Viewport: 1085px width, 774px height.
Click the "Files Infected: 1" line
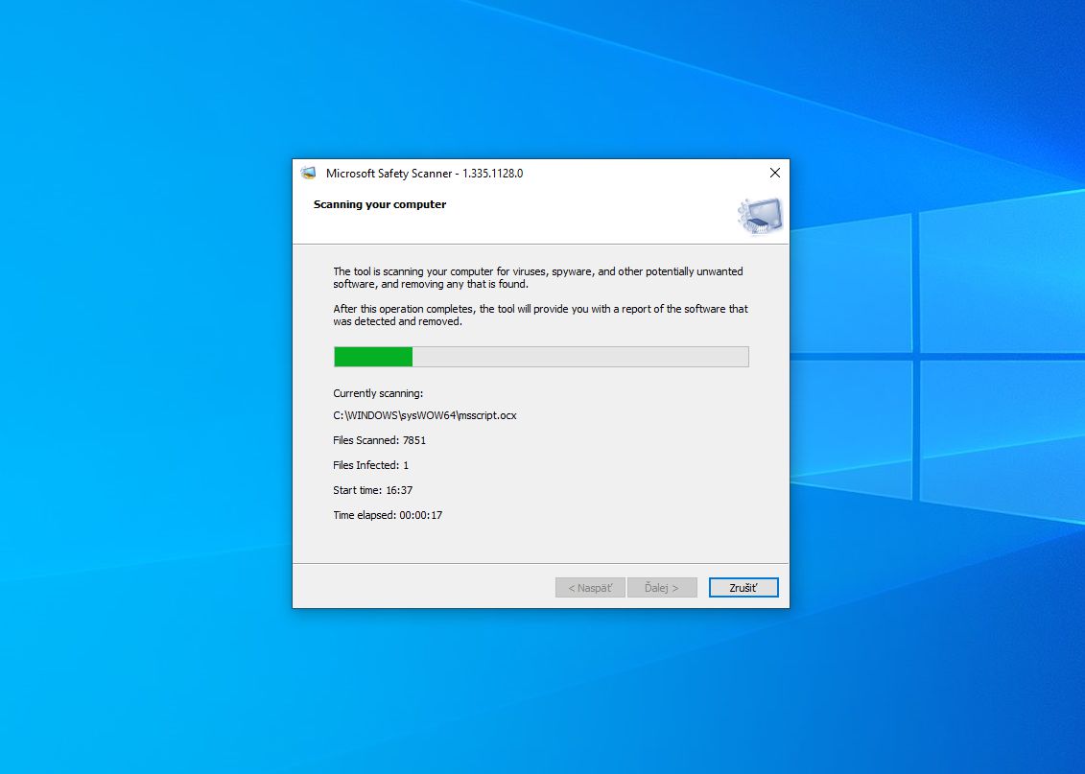371,465
